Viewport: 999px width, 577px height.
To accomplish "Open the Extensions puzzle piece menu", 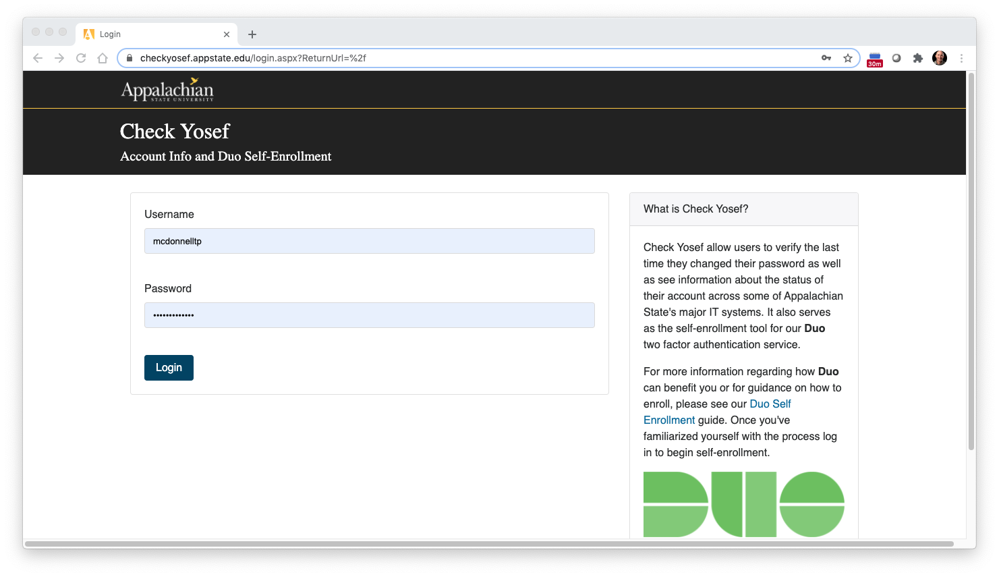I will click(918, 58).
